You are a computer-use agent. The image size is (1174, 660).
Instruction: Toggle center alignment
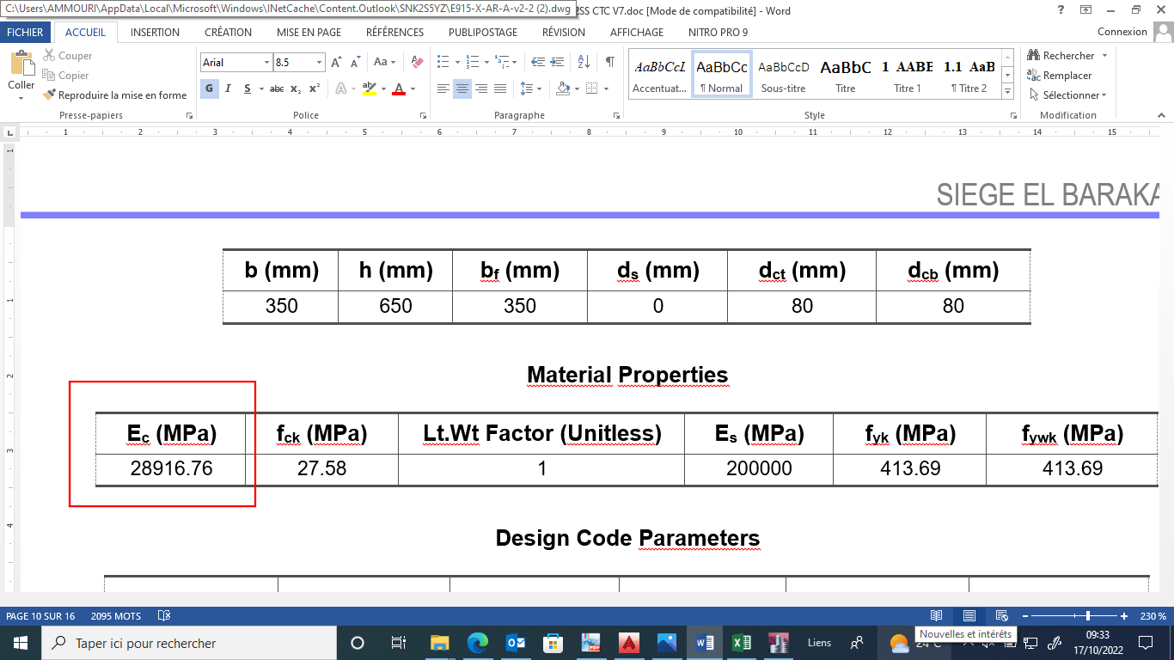pyautogui.click(x=462, y=89)
